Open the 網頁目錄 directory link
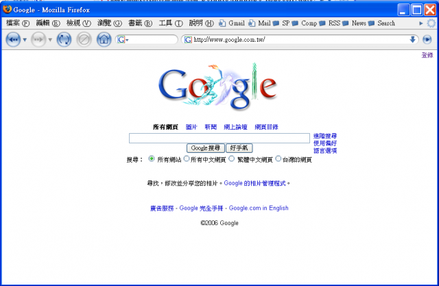 266,127
